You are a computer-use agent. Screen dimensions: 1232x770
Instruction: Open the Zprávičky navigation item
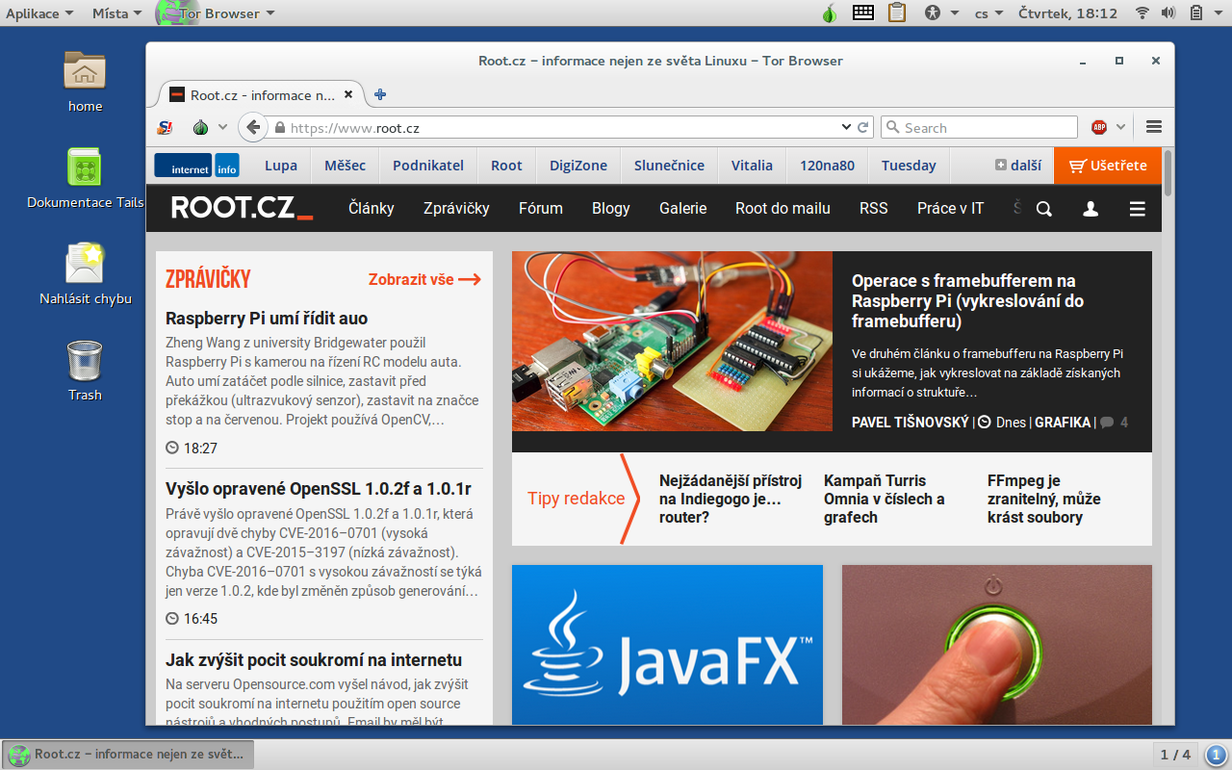point(456,208)
